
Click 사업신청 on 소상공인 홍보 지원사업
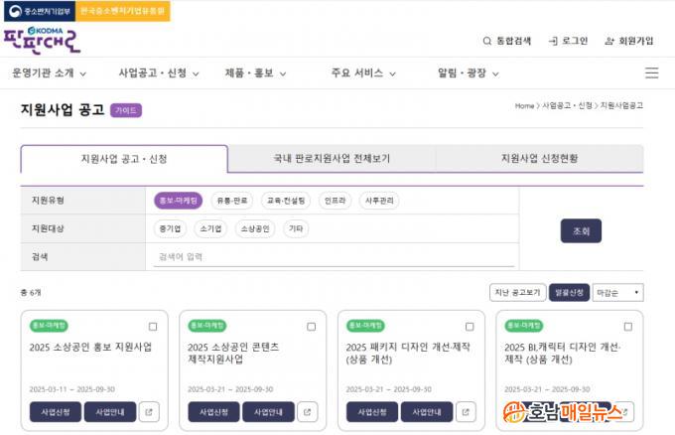pyautogui.click(x=55, y=412)
